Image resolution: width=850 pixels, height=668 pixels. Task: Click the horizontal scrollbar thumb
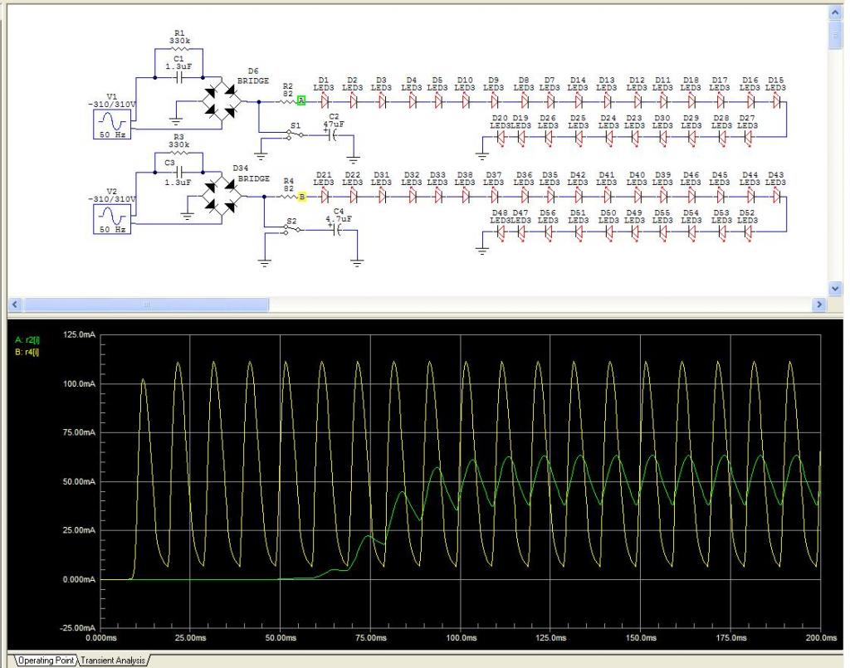pos(145,305)
